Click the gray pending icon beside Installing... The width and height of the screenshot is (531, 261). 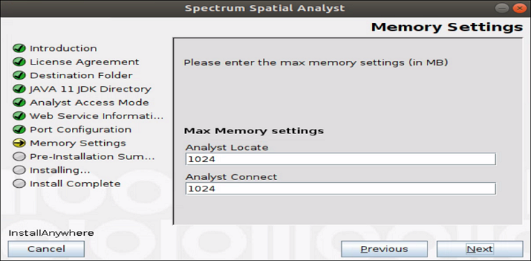(19, 170)
